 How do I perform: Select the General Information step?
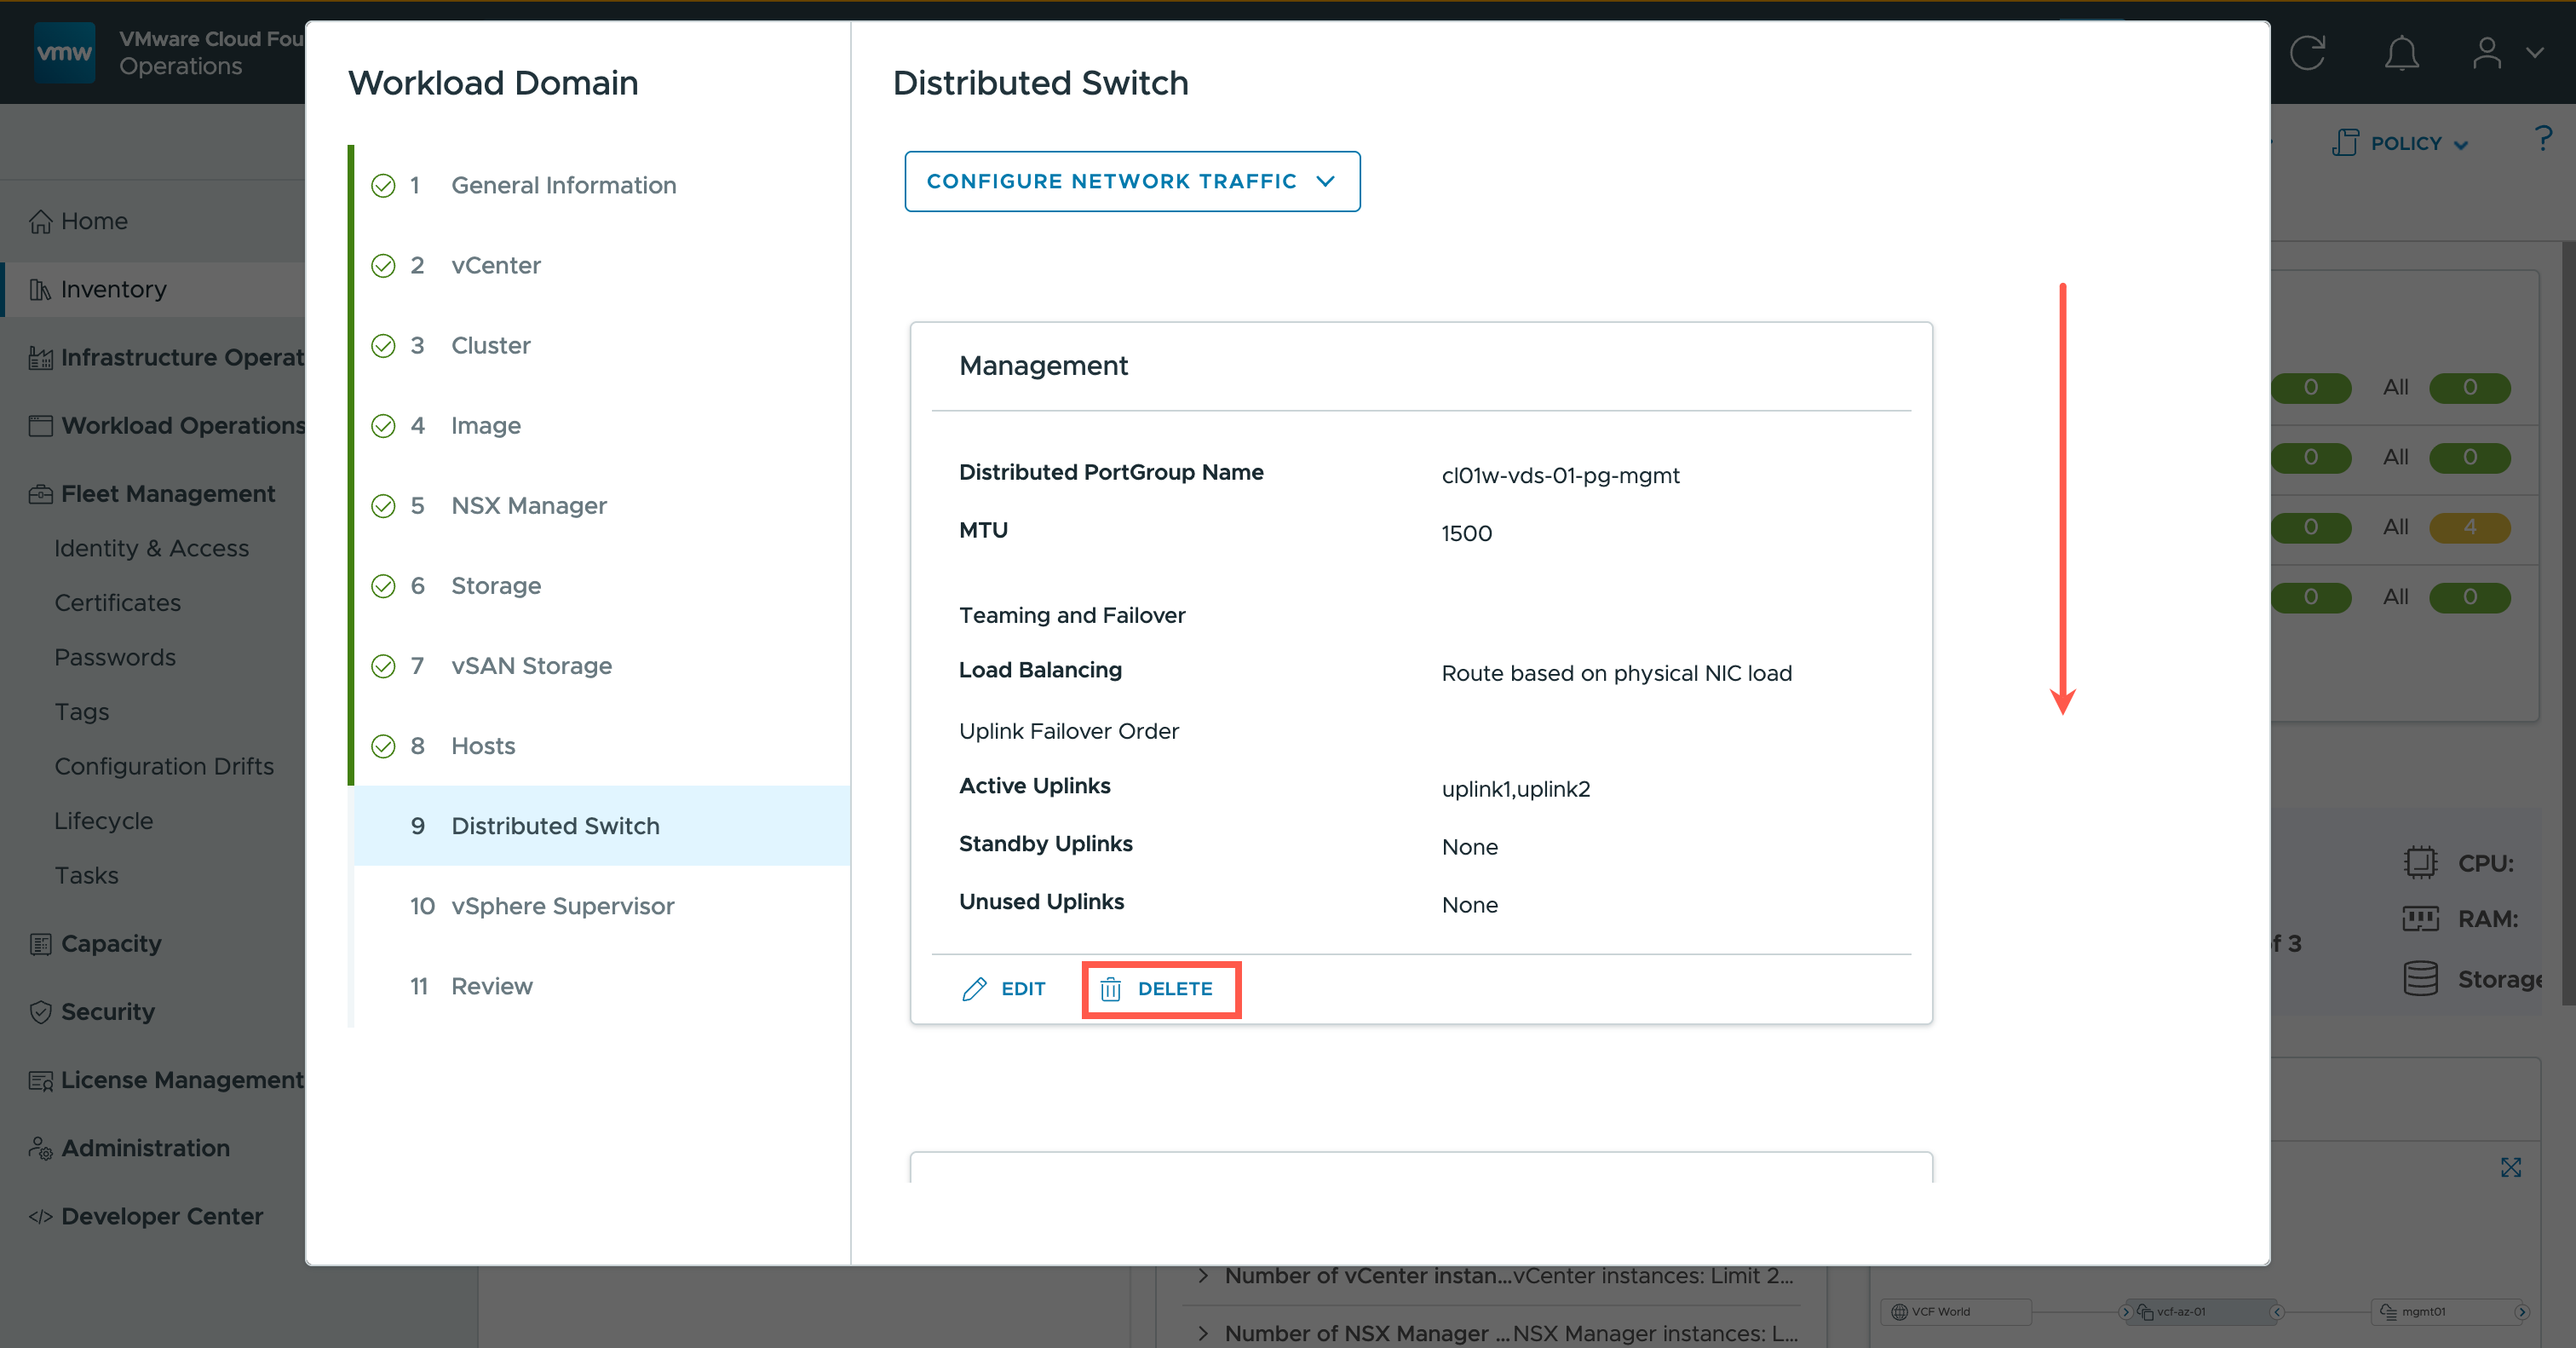click(563, 185)
